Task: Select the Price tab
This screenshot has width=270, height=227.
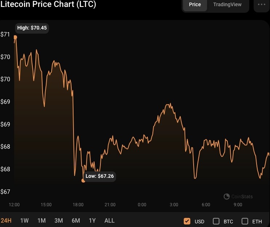Action: pyautogui.click(x=195, y=4)
